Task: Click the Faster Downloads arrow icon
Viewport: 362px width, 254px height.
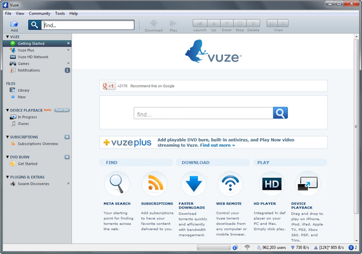Action: [x=194, y=184]
